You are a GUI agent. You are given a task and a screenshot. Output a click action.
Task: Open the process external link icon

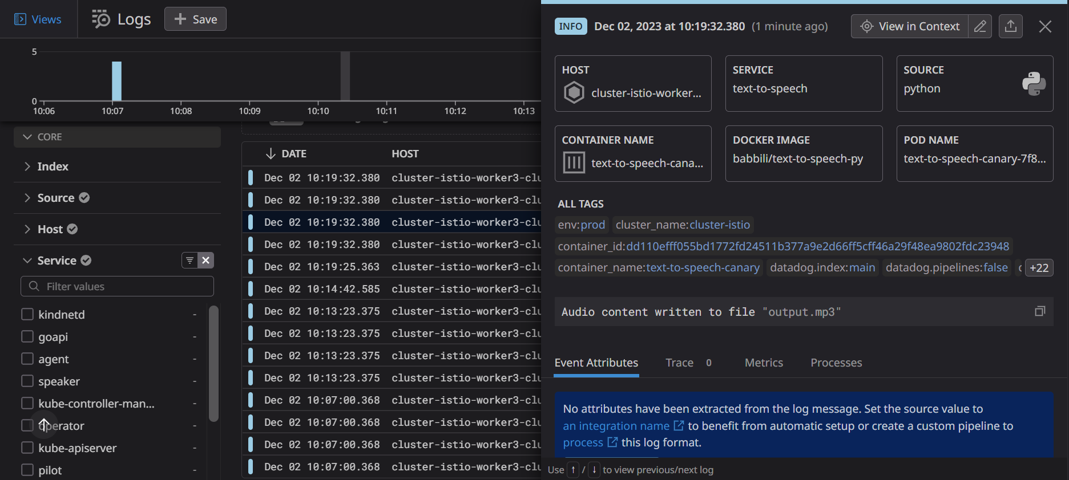click(612, 442)
